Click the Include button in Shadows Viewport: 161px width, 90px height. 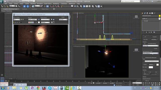pos(156,48)
